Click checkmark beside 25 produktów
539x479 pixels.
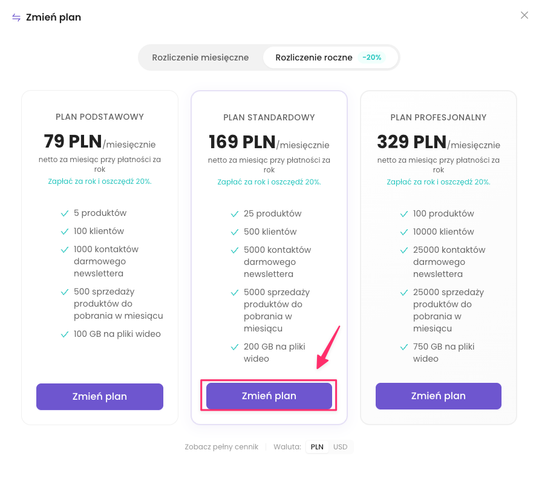tap(234, 214)
